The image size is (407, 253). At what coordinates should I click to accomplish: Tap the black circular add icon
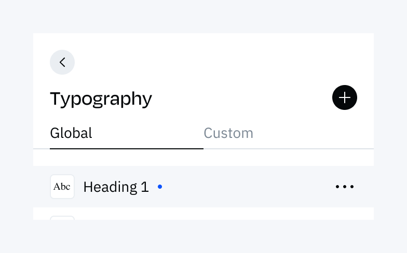coord(345,97)
